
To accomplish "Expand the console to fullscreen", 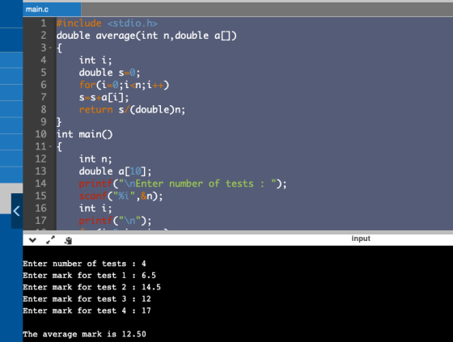I will click(50, 240).
